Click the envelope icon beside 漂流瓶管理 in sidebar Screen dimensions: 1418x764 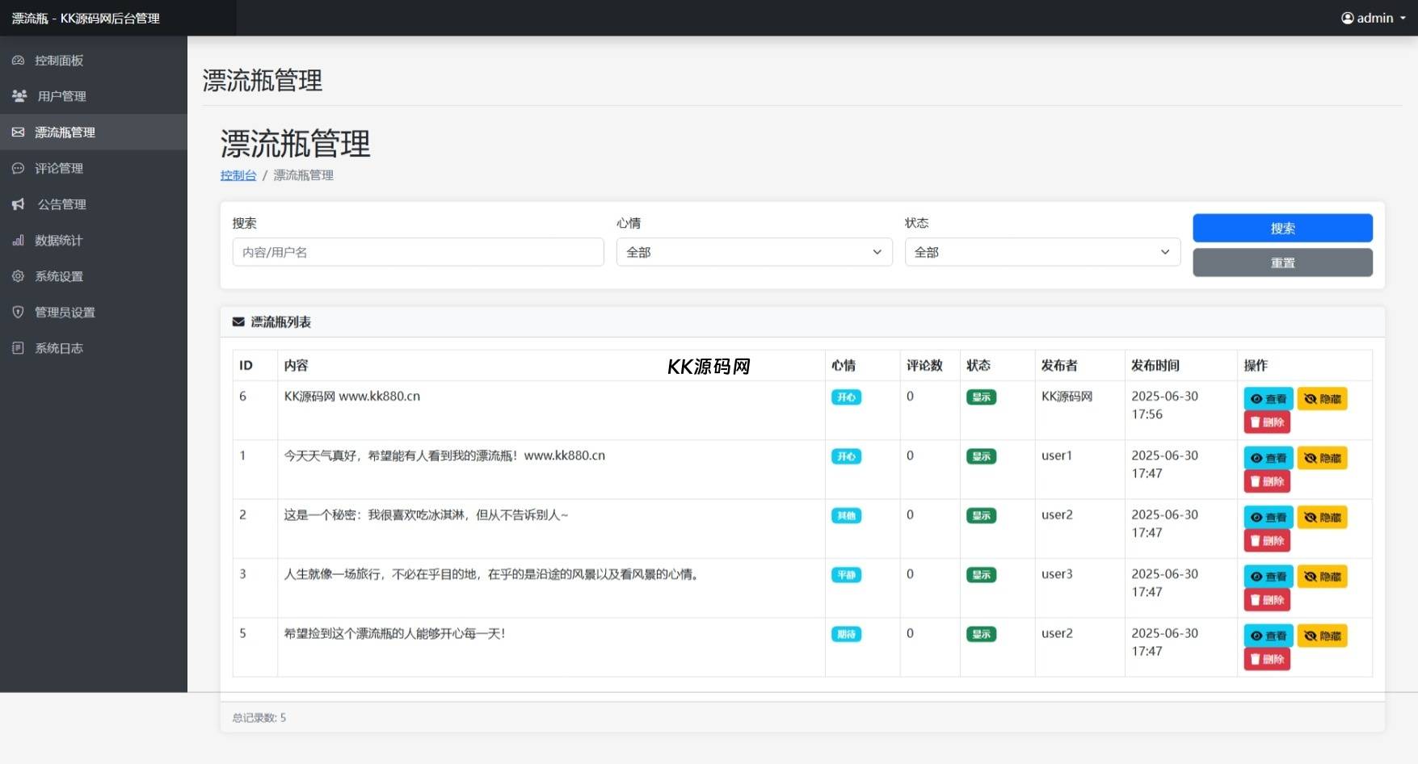18,132
